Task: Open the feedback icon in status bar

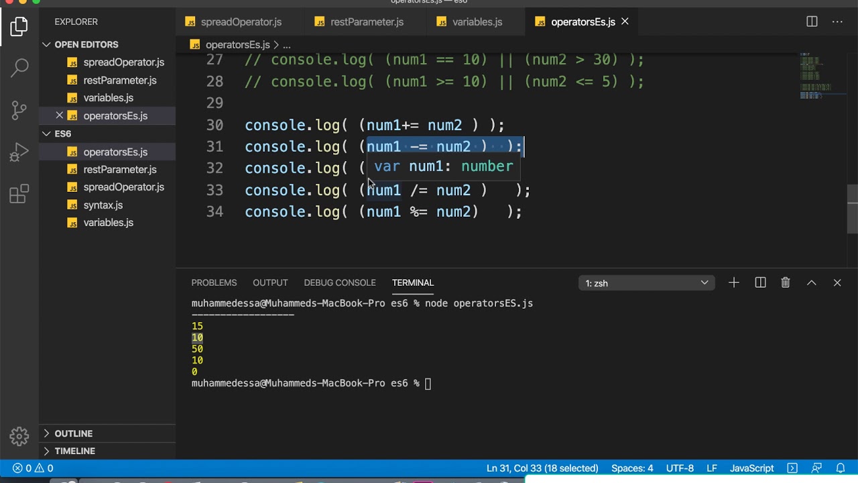Action: 816,468
